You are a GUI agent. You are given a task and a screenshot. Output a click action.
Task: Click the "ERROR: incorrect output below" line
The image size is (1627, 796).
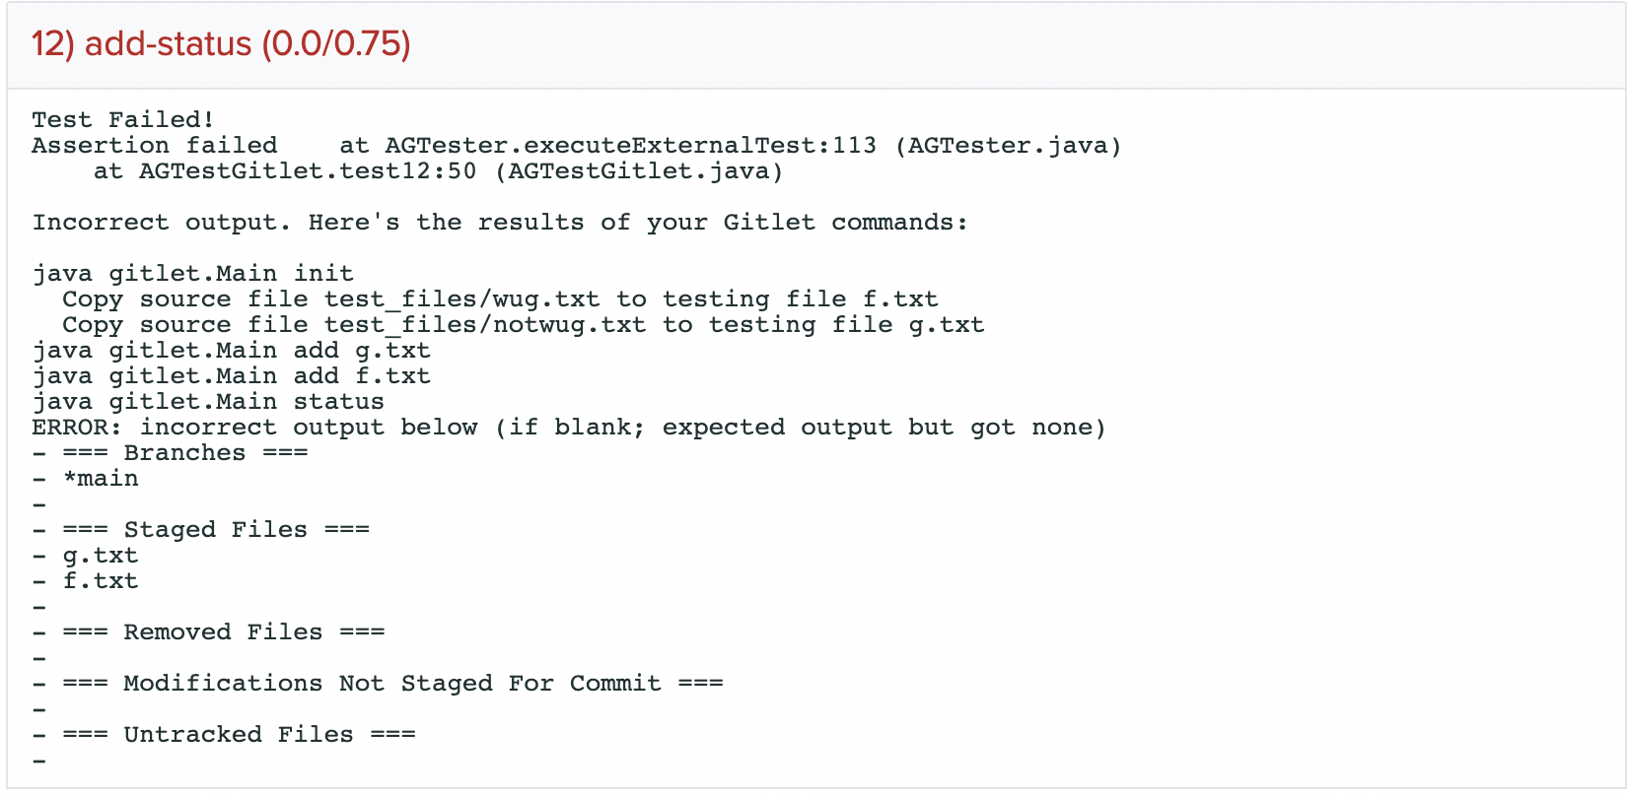coord(569,428)
